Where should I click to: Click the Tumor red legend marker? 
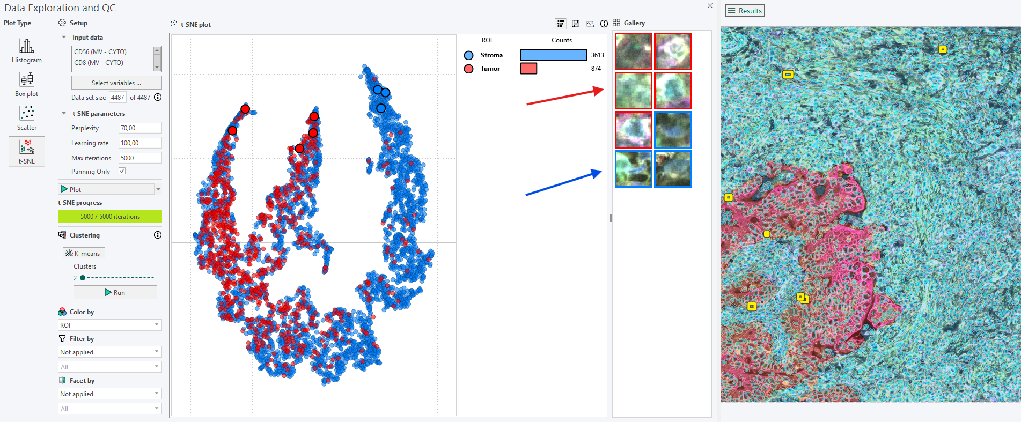[x=469, y=69]
